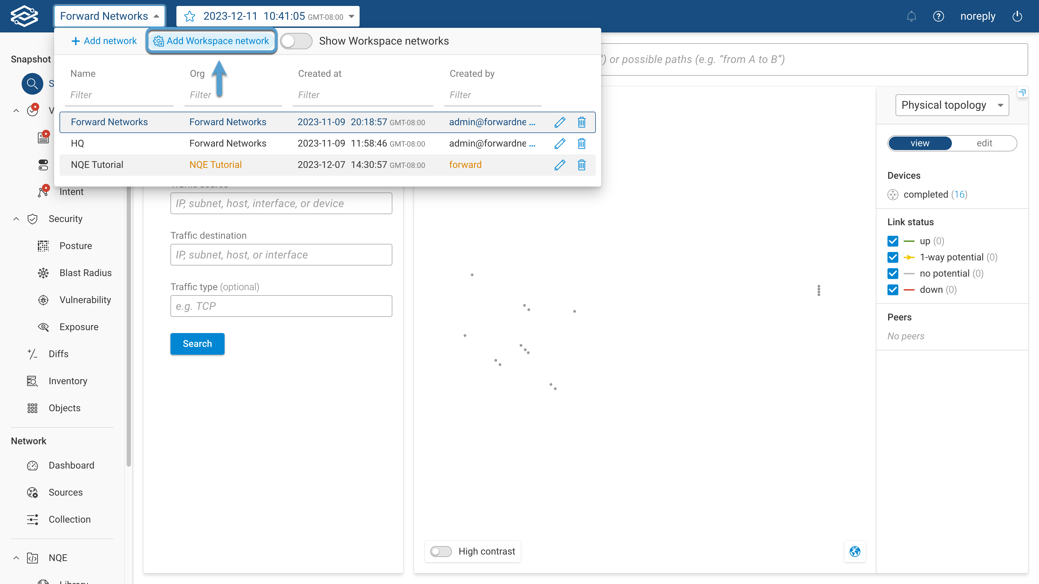Screen dimensions: 1039x584
Task: Star the current snapshot as favorite
Action: point(190,16)
